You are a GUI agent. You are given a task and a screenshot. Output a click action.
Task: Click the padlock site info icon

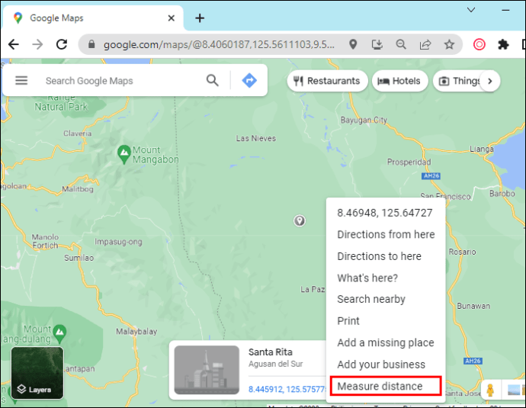click(x=91, y=44)
